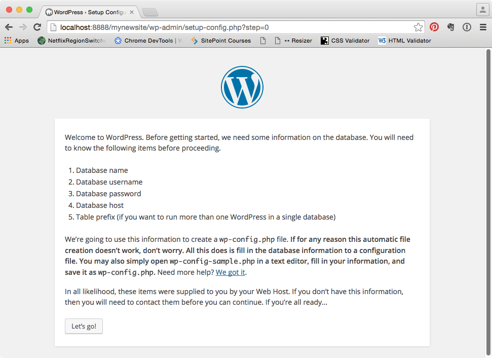The width and height of the screenshot is (492, 358).
Task: Click the green zoom window button
Action: pyautogui.click(x=29, y=10)
